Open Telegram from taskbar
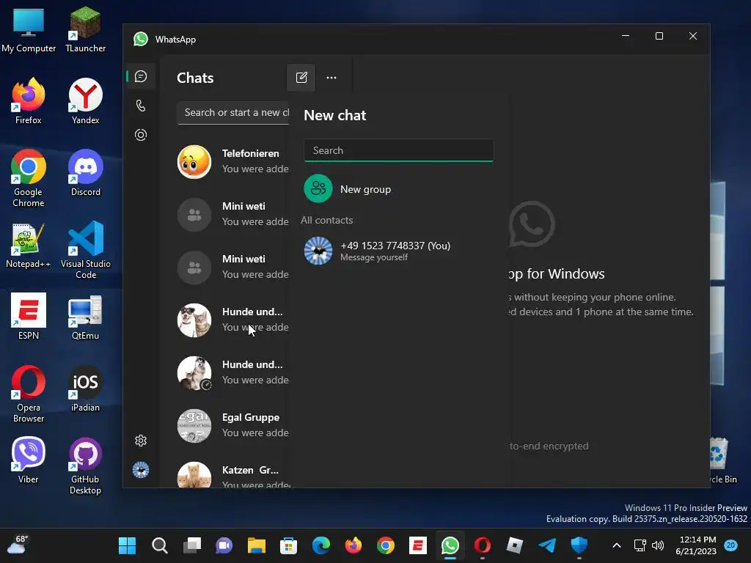 pos(547,545)
